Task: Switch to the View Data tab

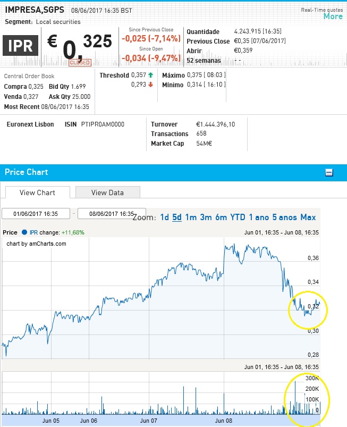Action: (x=107, y=192)
